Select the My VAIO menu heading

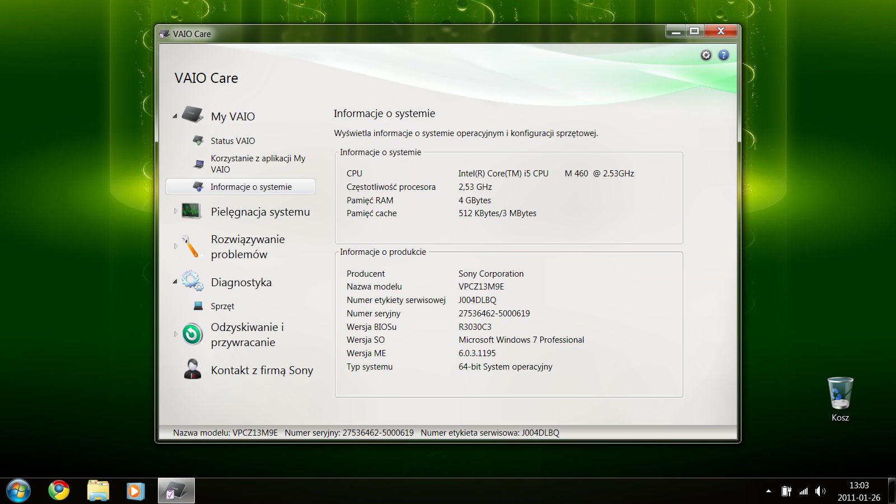(x=233, y=116)
